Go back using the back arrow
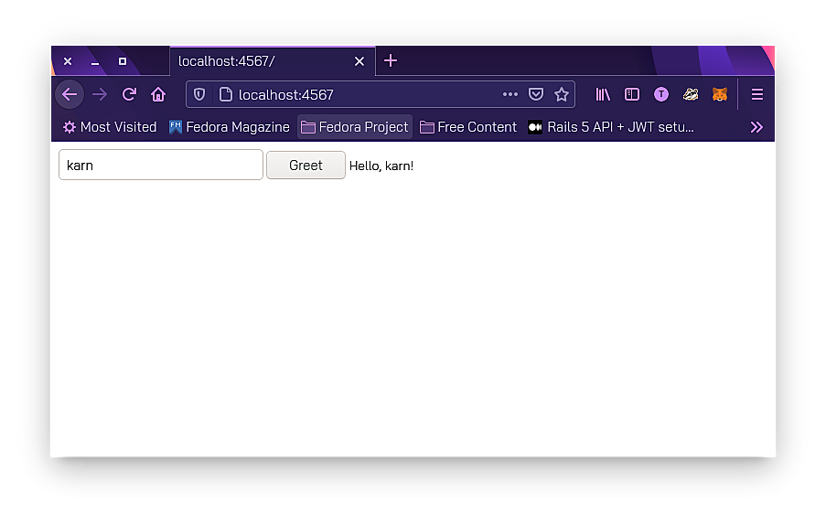 click(x=70, y=94)
